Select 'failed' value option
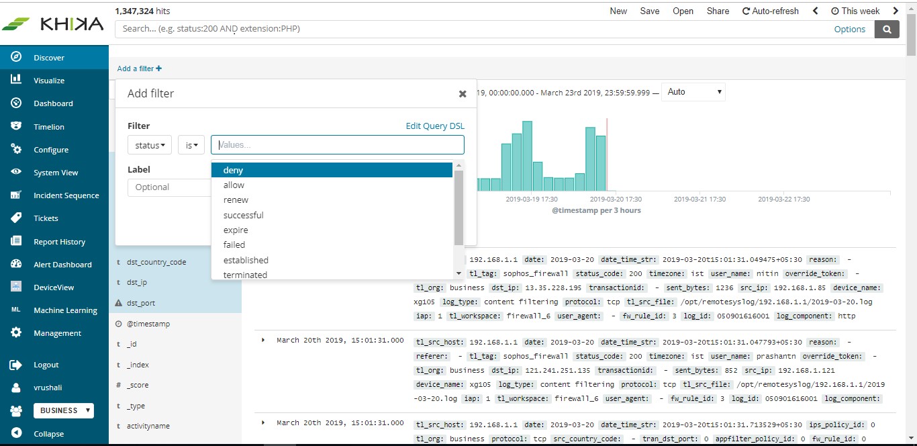The image size is (917, 446). tap(332, 244)
